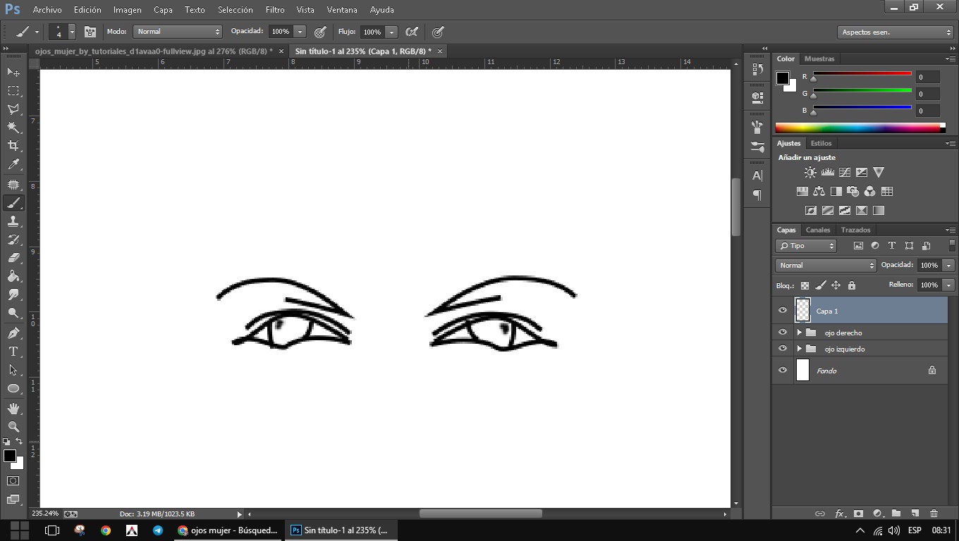Select the Horizontal Type tool
The height and width of the screenshot is (541, 959).
tap(13, 351)
